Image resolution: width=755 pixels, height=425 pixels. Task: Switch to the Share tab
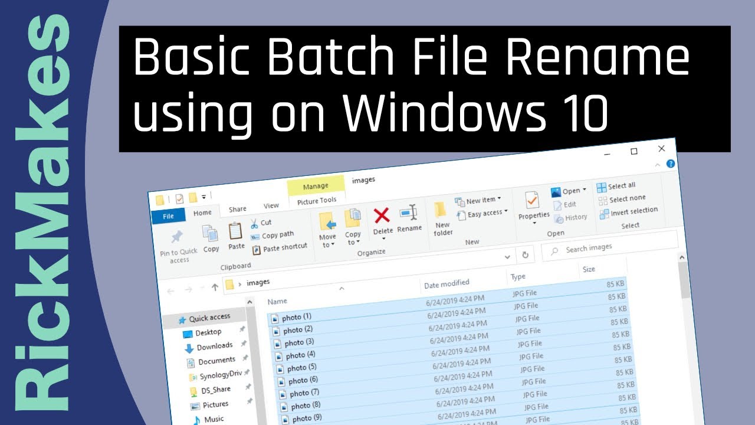coord(238,209)
